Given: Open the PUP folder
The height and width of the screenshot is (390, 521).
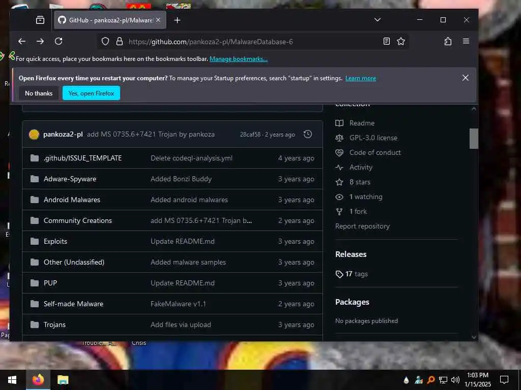Looking at the screenshot, I should [x=50, y=283].
